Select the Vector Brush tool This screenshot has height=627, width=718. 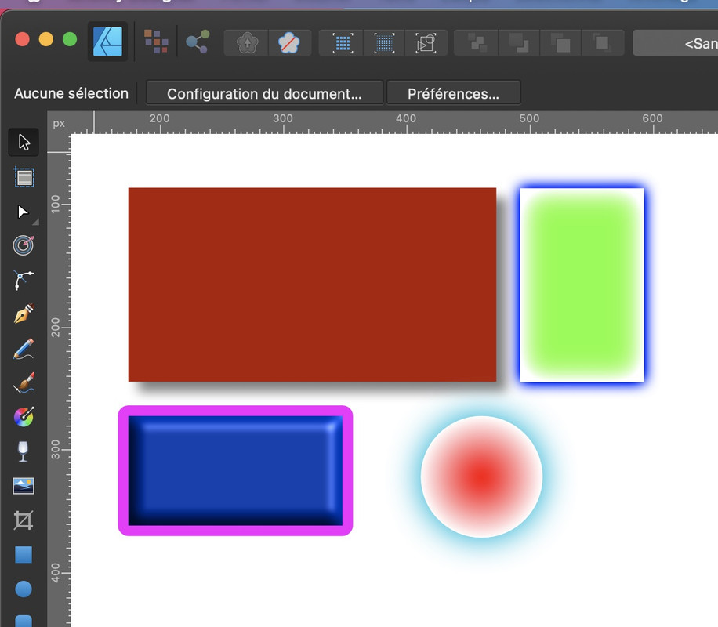click(x=24, y=383)
